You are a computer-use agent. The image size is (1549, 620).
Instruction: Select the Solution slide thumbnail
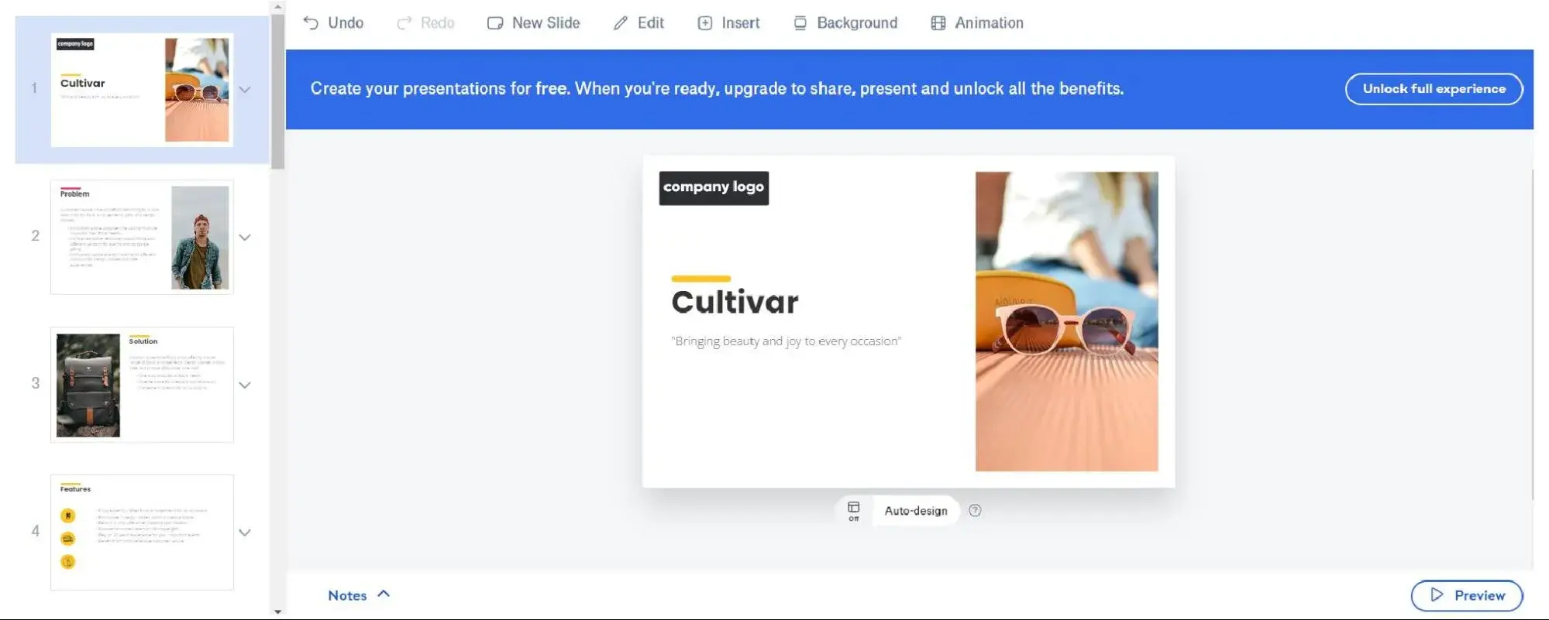[x=142, y=385]
